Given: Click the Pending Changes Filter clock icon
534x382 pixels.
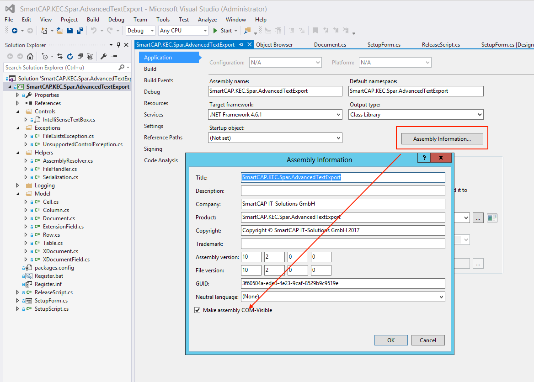Looking at the screenshot, I should [45, 56].
